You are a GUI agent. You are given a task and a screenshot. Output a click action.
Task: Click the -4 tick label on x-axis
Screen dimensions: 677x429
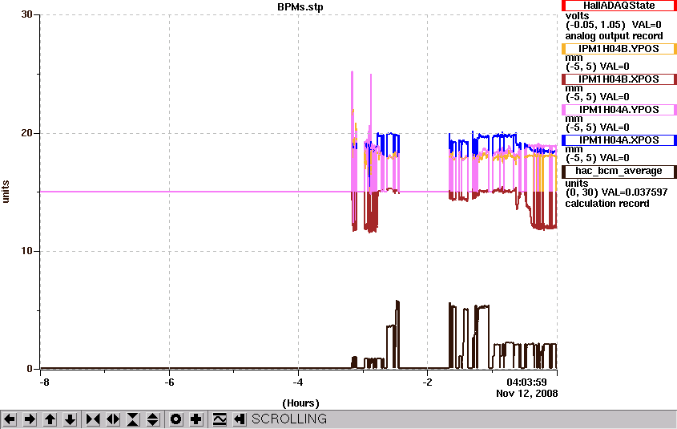(298, 382)
